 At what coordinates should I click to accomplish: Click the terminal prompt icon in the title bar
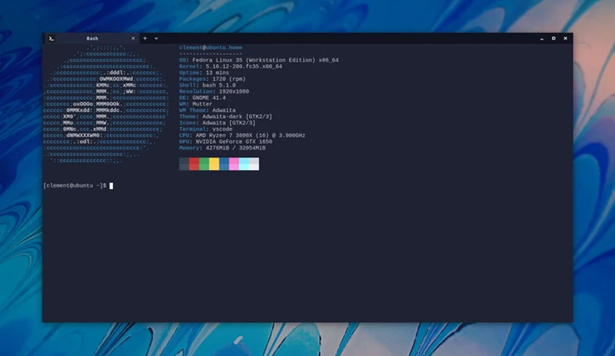pyautogui.click(x=51, y=38)
